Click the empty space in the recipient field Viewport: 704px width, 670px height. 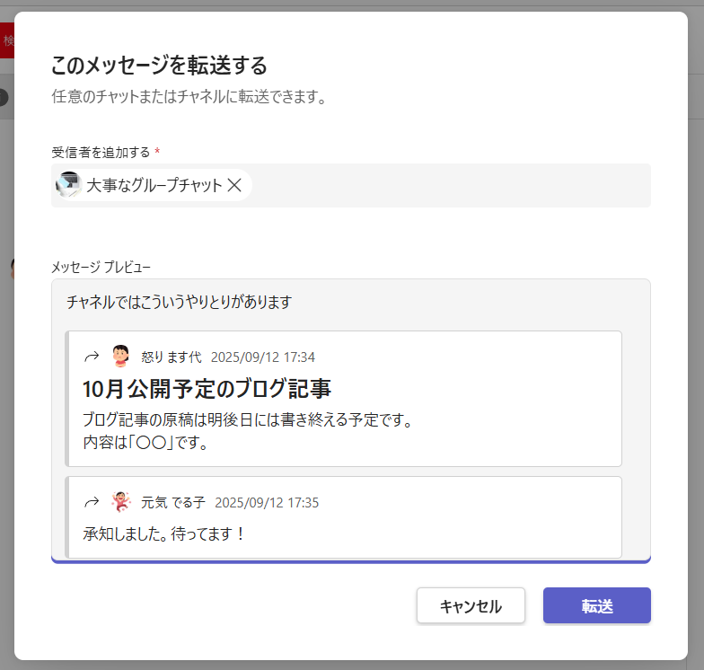[x=449, y=185]
